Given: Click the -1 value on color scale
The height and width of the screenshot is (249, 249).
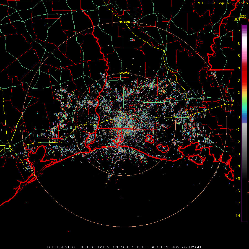Looking at the screenshot, I should click(x=238, y=129).
